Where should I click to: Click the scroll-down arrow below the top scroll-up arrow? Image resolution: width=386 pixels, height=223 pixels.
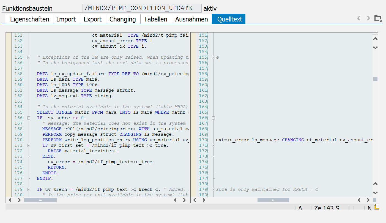(375, 48)
